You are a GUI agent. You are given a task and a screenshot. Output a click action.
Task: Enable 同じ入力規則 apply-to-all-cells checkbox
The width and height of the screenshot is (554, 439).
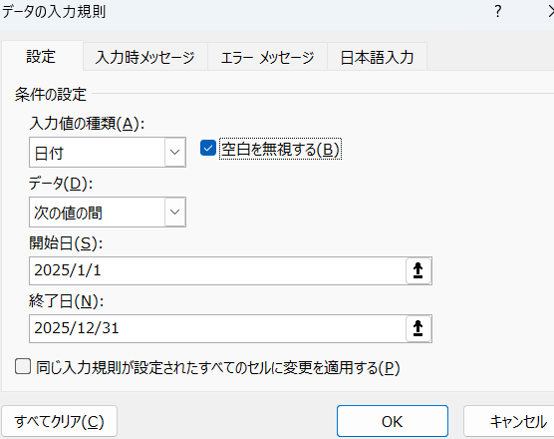(23, 366)
